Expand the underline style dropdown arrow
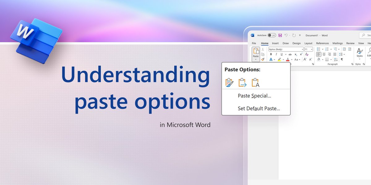Viewport: 371px width, 185px height. [286, 55]
